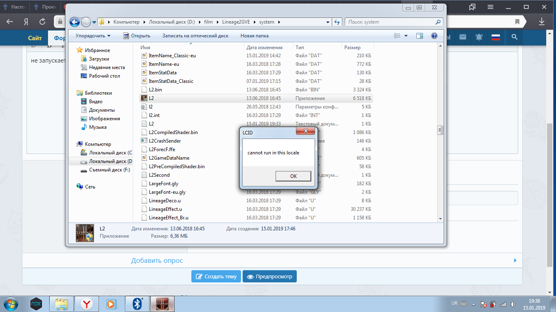Open the notifications bell icon on forum
Viewport: 556px width, 312px height.
point(479,37)
